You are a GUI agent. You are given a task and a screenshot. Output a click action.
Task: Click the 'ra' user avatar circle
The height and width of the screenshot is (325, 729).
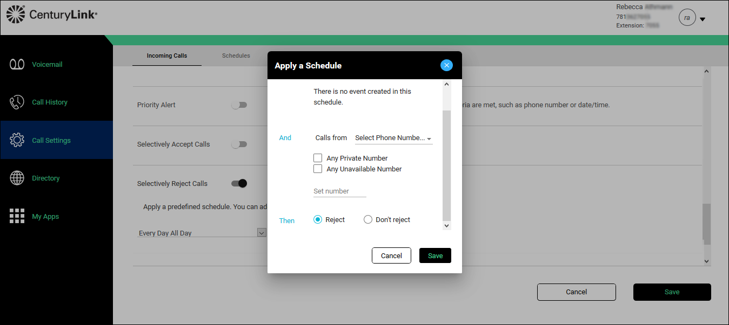tap(687, 18)
